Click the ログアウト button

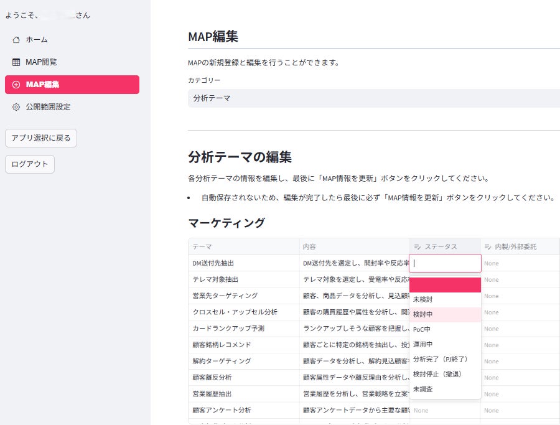[29, 164]
